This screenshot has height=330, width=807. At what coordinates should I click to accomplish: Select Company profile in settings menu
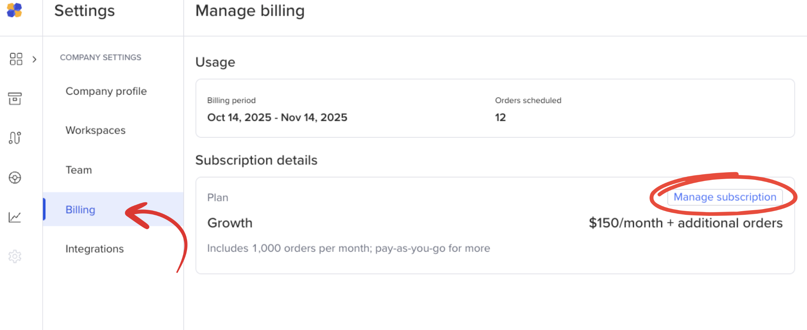(x=106, y=91)
